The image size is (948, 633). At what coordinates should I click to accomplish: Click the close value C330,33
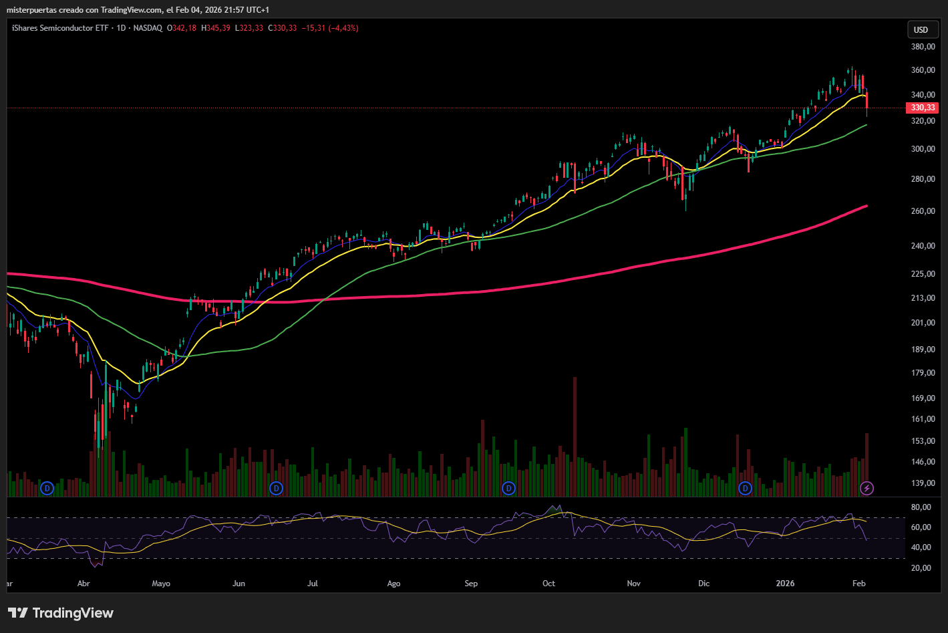pos(283,28)
